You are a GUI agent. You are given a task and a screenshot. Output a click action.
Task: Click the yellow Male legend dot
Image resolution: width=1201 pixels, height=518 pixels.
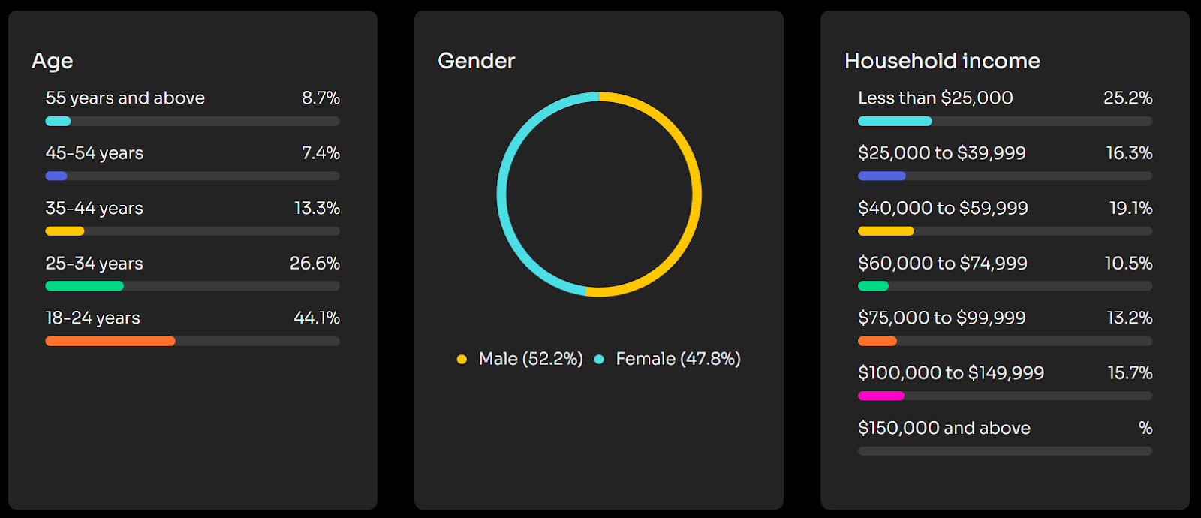tap(462, 360)
